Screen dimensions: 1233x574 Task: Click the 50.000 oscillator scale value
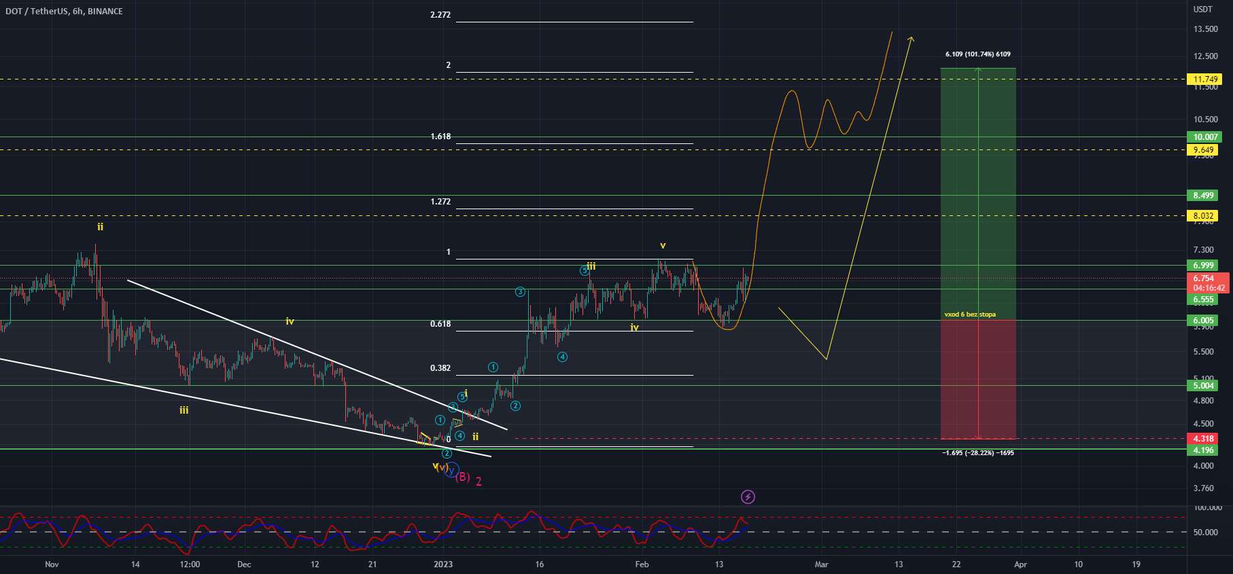1206,533
